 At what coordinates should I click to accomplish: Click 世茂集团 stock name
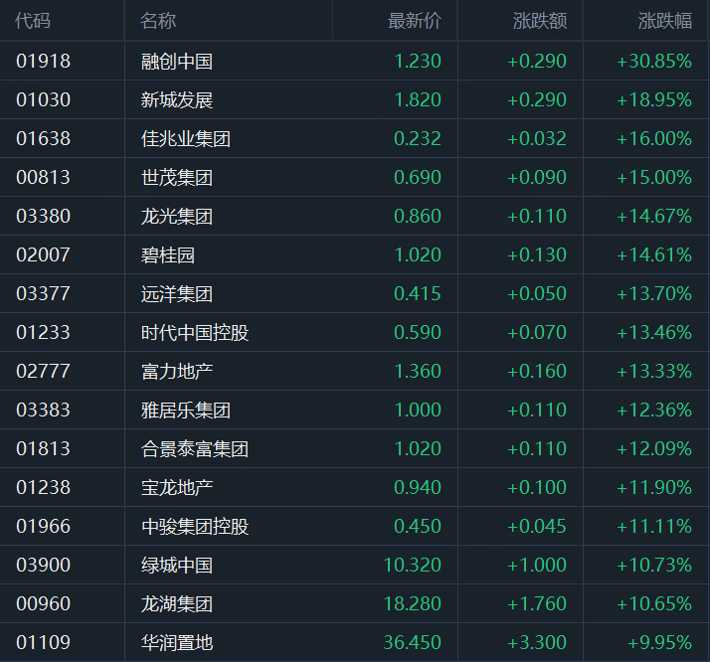177,177
